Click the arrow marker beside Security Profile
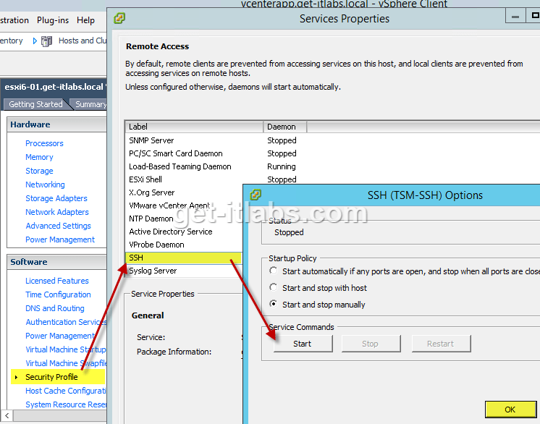 click(x=16, y=378)
